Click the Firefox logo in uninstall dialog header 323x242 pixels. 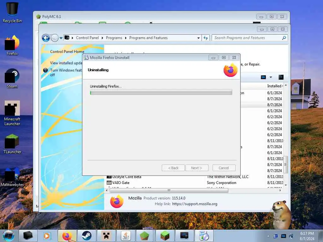[231, 70]
